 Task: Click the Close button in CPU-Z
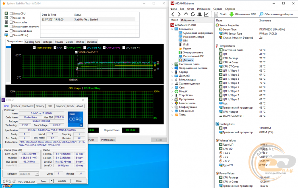tap(79, 181)
